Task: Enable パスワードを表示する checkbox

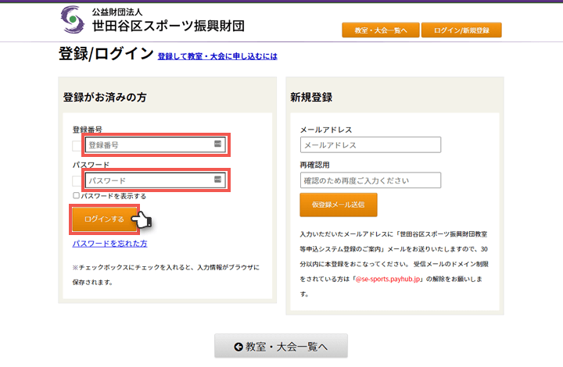Action: tap(76, 195)
